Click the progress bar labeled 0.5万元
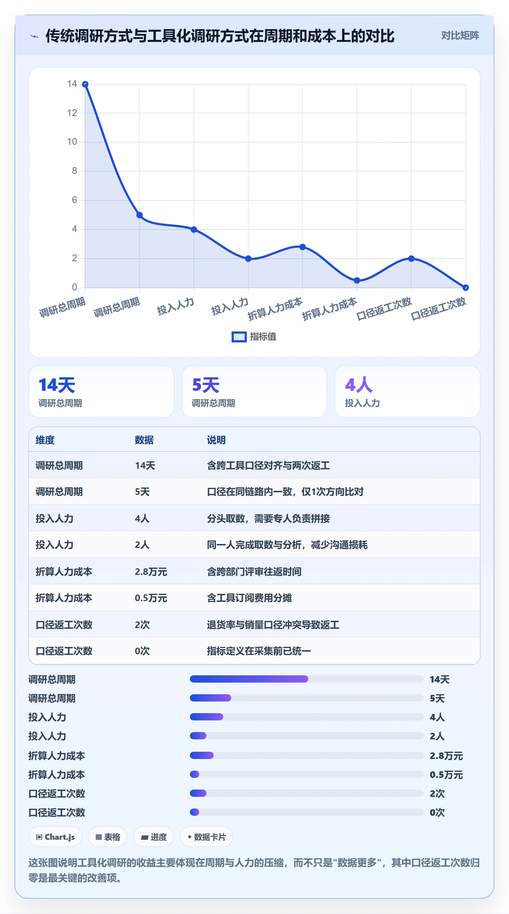This screenshot has width=509, height=914. [x=307, y=774]
